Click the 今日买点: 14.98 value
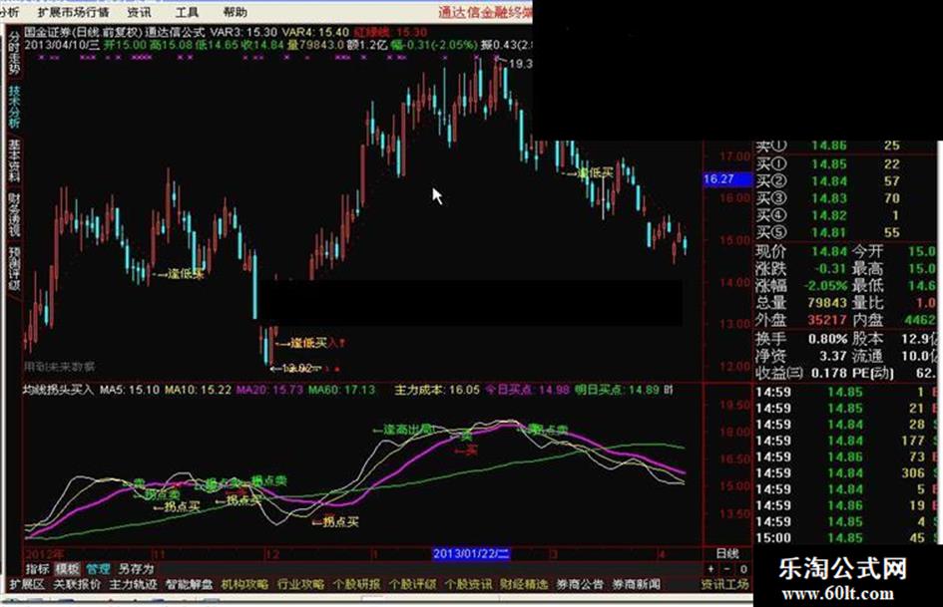Viewport: 943px width, 607px height. point(527,390)
